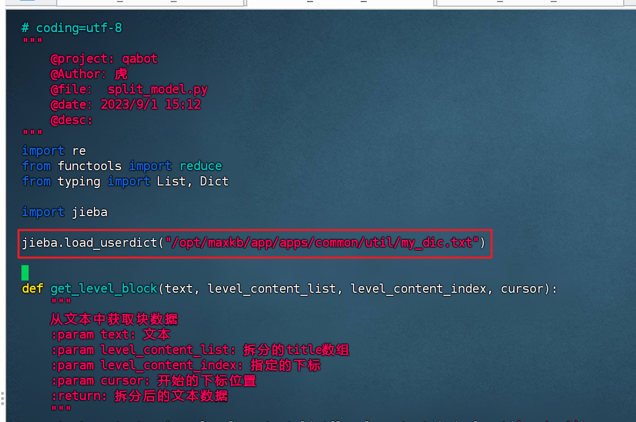Click 'level_content_list' in the def signature
This screenshot has height=422, width=636.
(272, 289)
